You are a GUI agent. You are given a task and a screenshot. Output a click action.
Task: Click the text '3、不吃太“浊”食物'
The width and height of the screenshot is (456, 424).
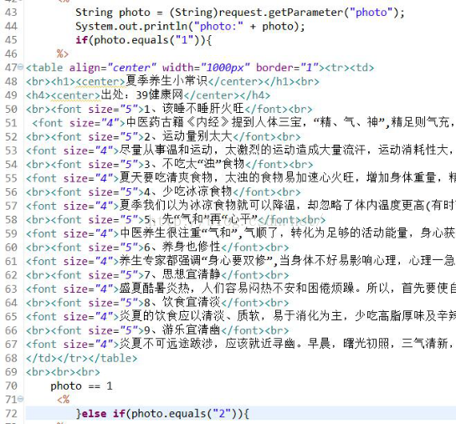[194, 164]
